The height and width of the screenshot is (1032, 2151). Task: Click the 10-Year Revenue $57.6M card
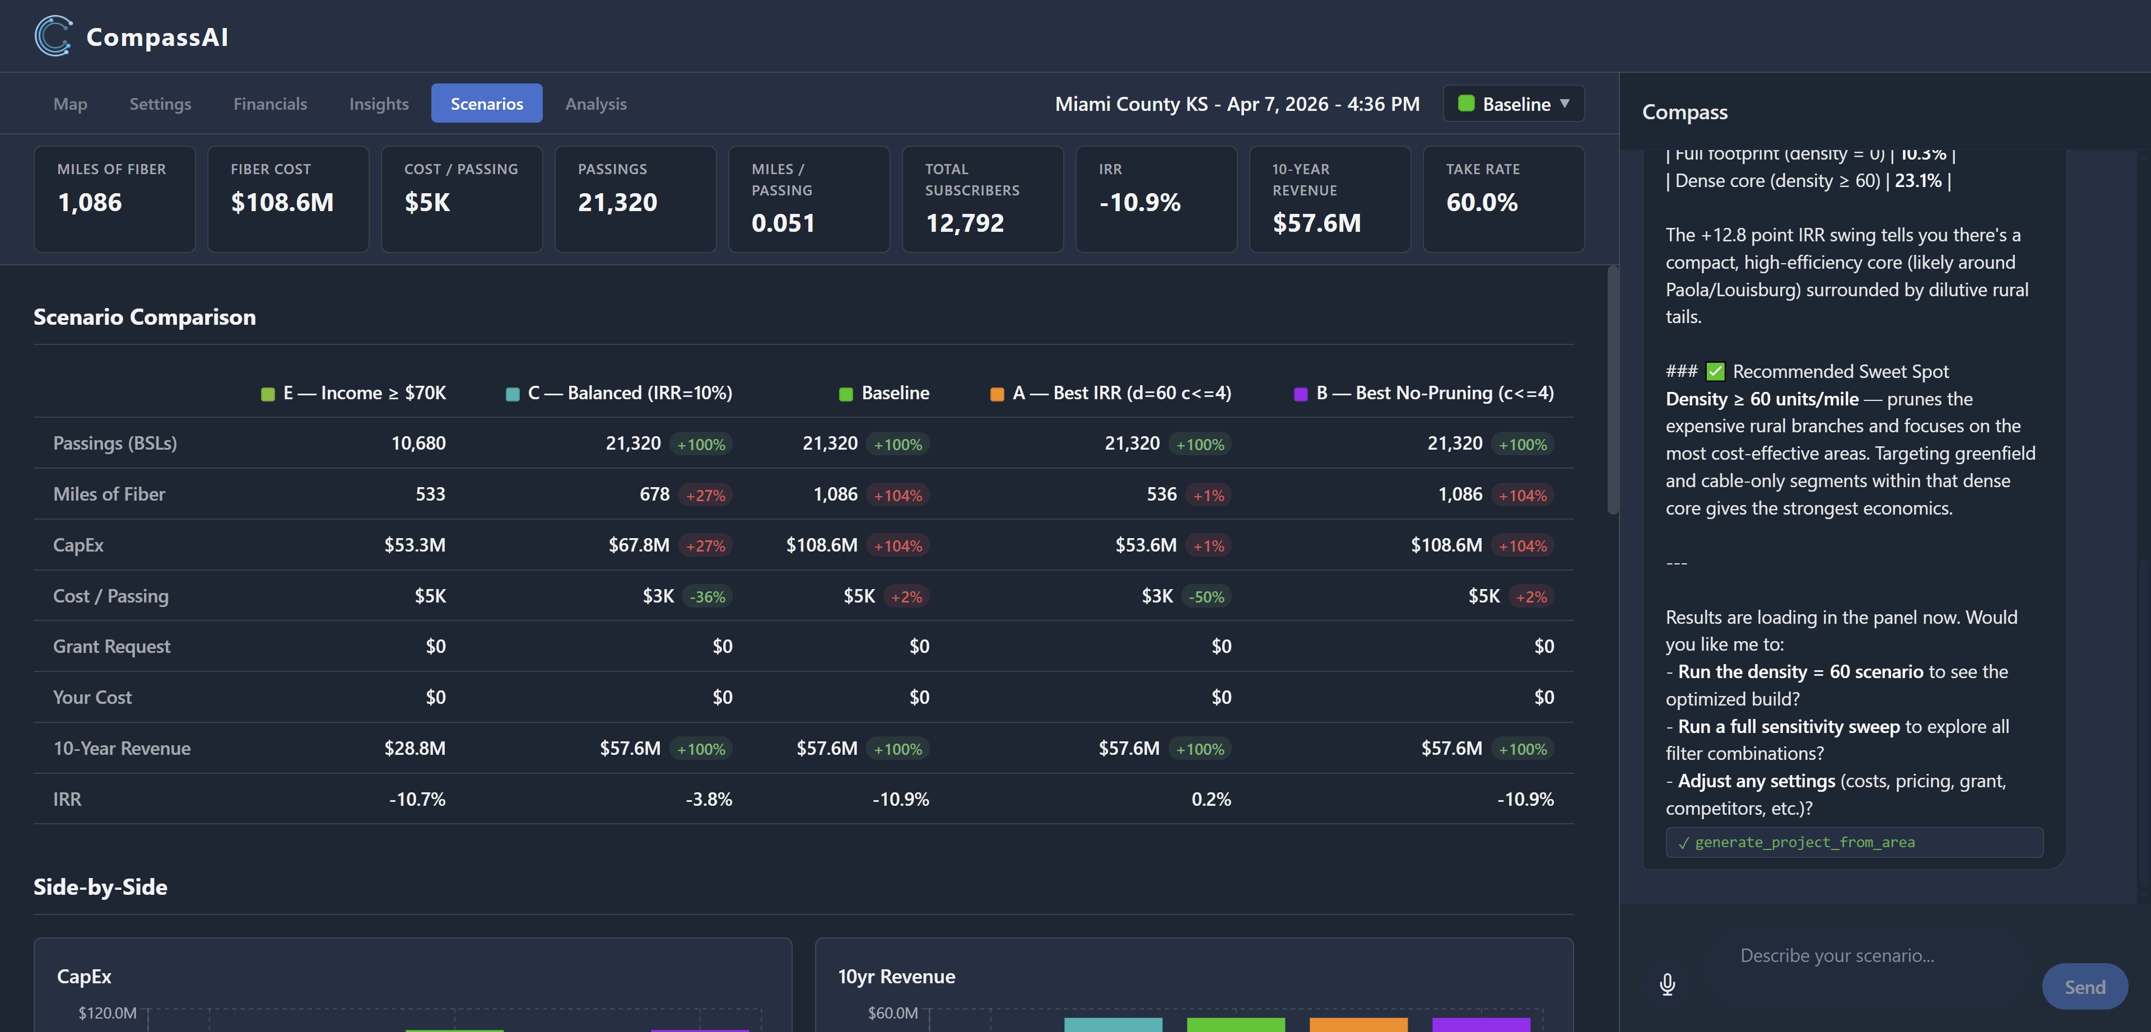point(1330,199)
